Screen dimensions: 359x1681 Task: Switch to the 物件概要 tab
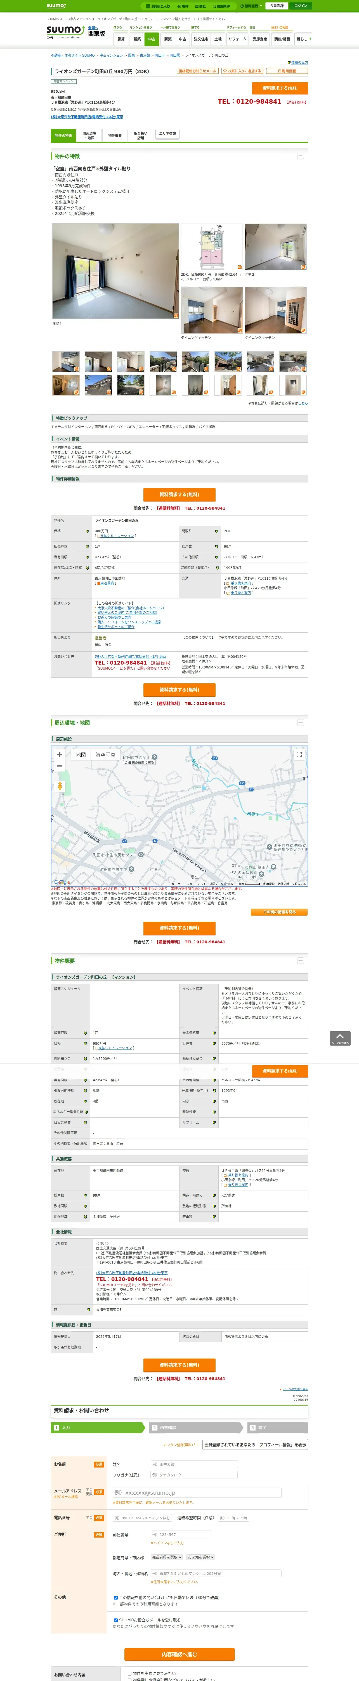pyautogui.click(x=115, y=135)
